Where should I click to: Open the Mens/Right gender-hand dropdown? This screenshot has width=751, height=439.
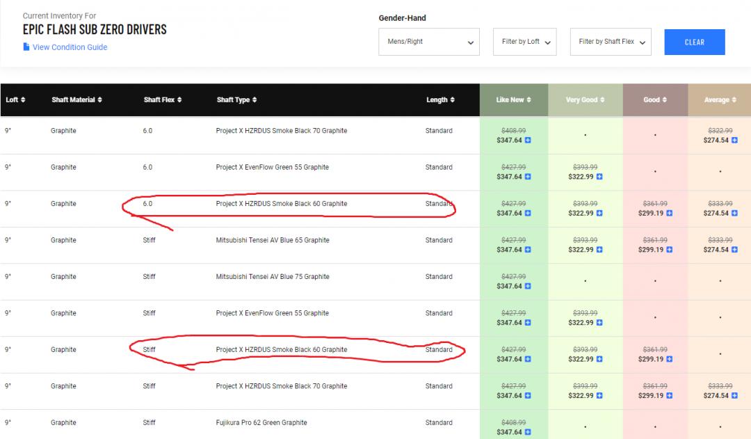pos(429,42)
